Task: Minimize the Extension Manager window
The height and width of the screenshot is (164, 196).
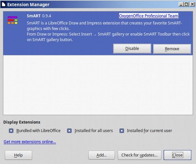Action: [181, 4]
